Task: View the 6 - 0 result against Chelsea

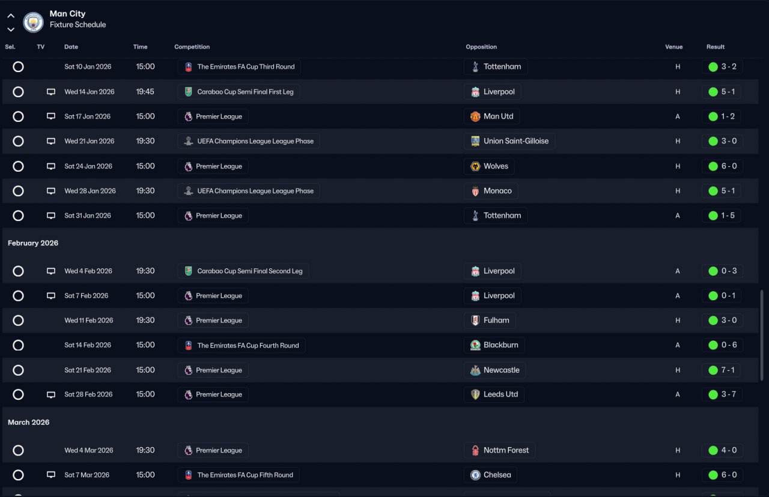Action: (722, 475)
